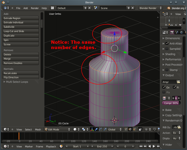Click the Remove Doubles button

(21, 63)
